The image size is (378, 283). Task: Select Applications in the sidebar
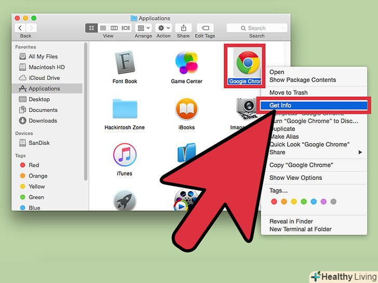pyautogui.click(x=47, y=88)
